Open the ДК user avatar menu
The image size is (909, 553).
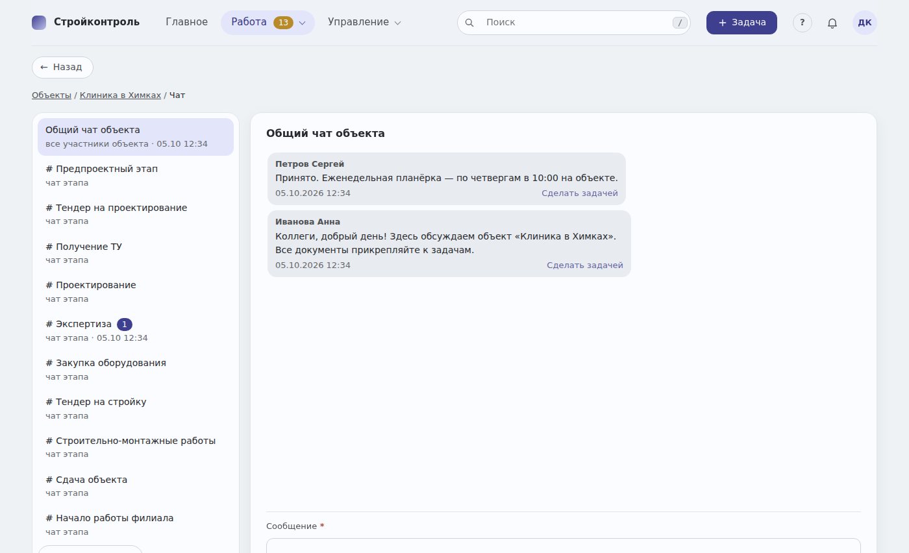(865, 23)
